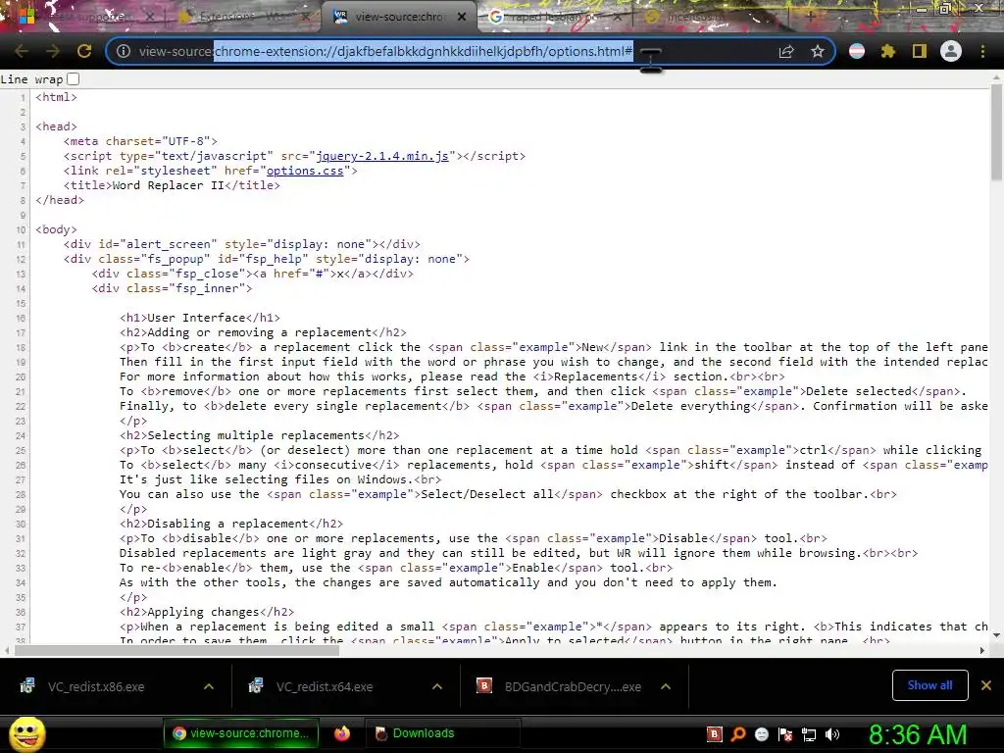Open the Extensions puzzle-piece menu
Image resolution: width=1004 pixels, height=753 pixels.
click(x=888, y=51)
